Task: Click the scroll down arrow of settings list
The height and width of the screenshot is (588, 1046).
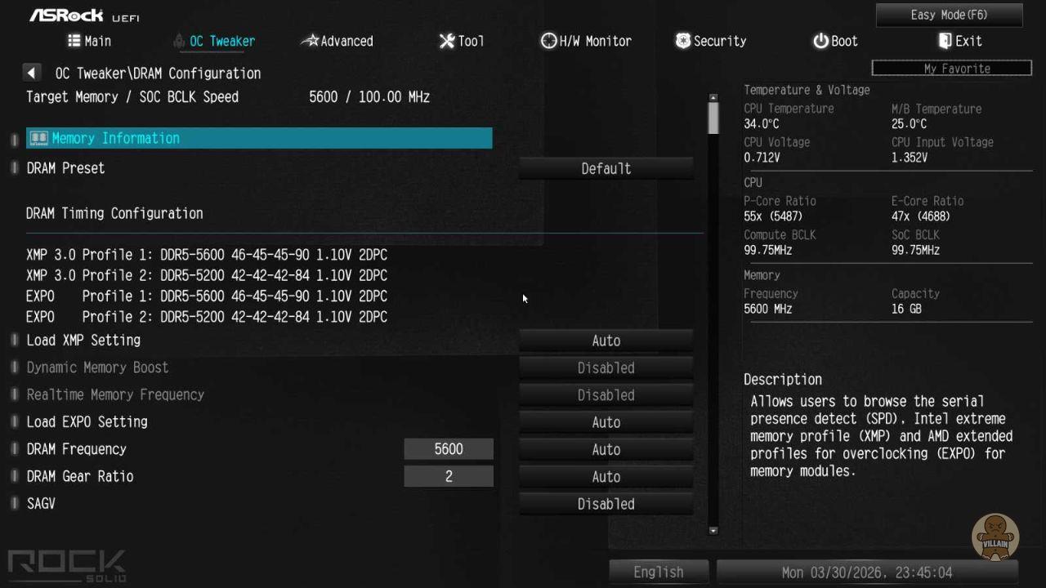Action: (x=713, y=530)
